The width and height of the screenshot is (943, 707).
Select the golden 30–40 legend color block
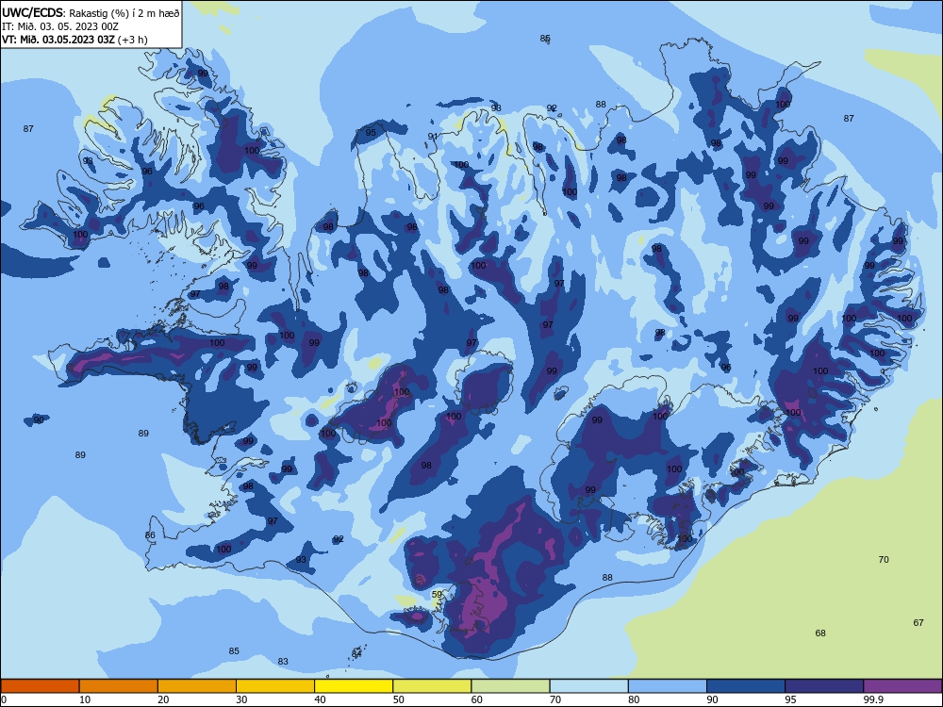(275, 686)
